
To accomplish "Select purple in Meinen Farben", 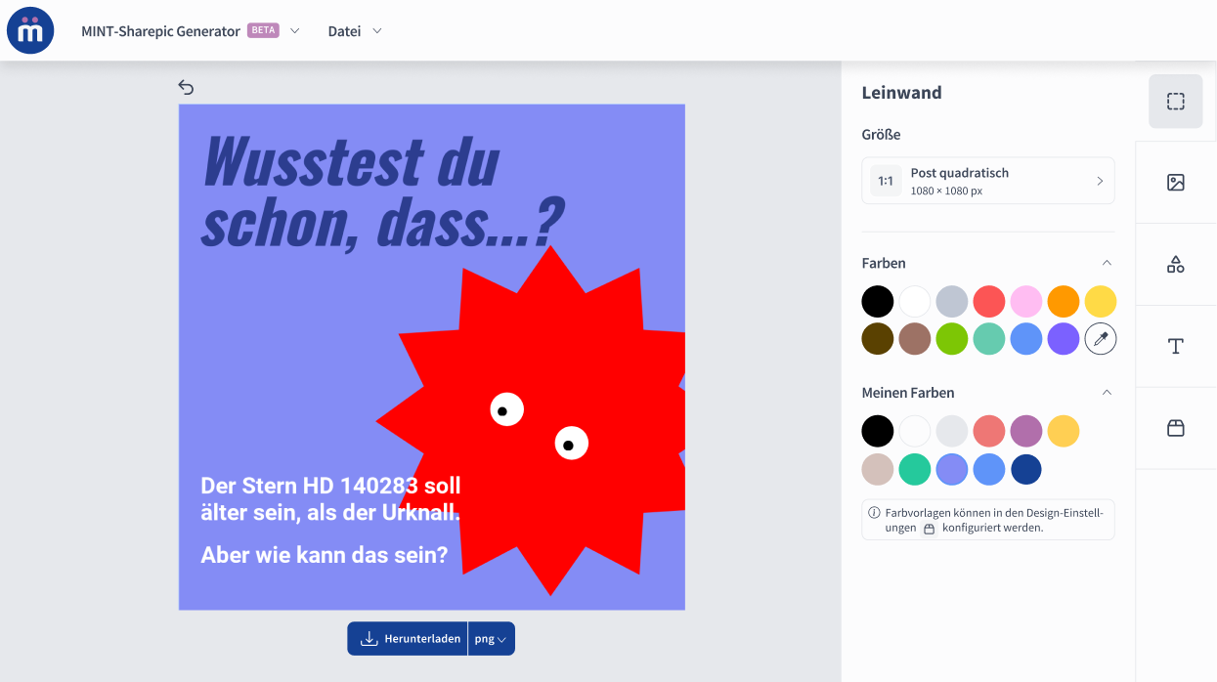I will pos(1026,431).
